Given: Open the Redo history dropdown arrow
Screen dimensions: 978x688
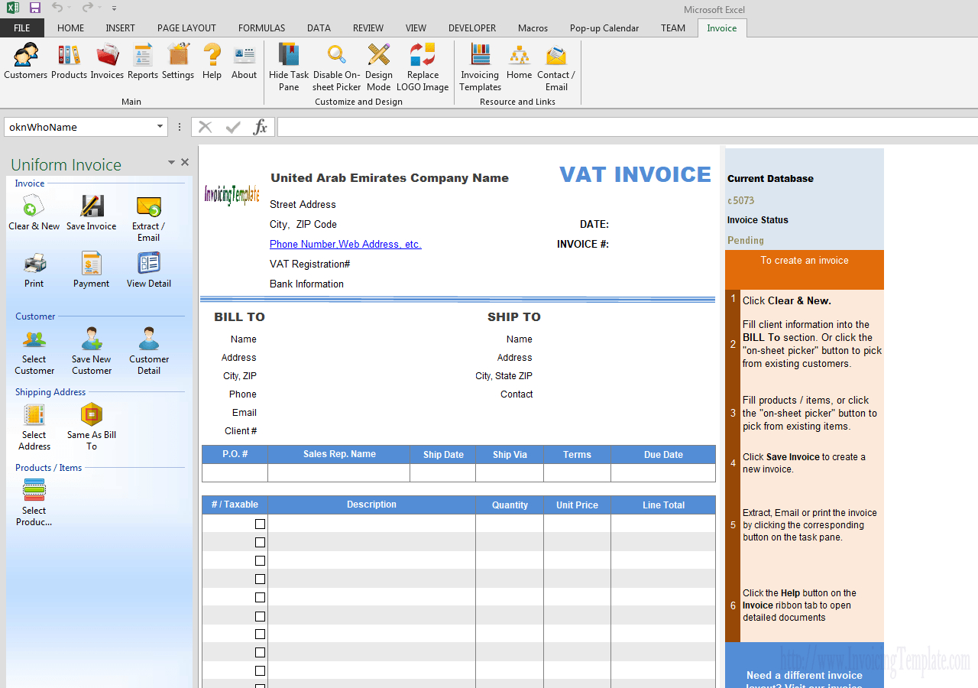Looking at the screenshot, I should (100, 8).
